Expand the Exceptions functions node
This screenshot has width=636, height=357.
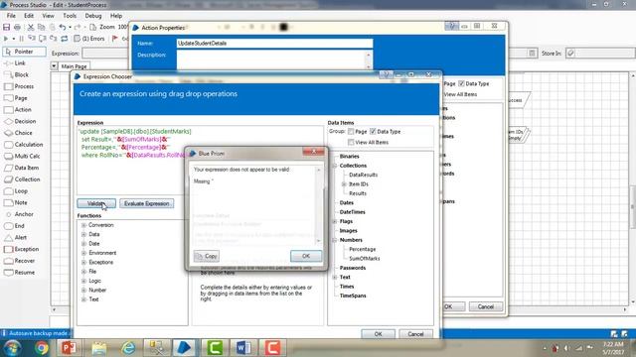pos(83,262)
